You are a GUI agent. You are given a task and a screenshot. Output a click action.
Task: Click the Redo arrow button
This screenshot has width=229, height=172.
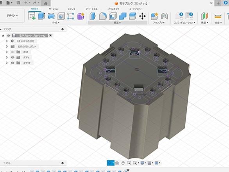click(x=35, y=3)
